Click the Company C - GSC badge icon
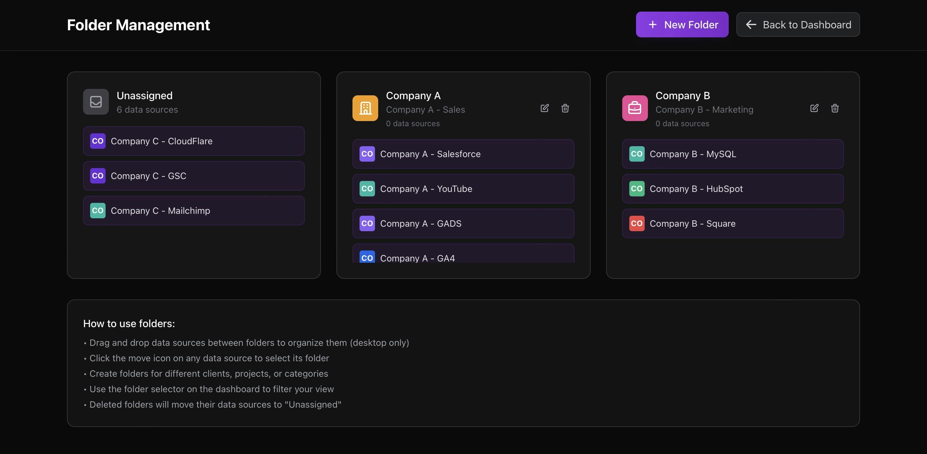This screenshot has height=454, width=927. [98, 176]
